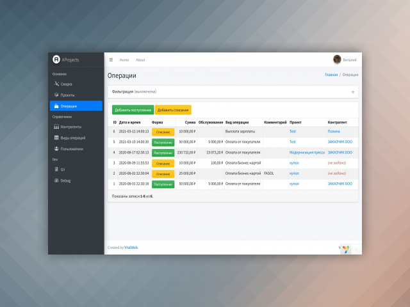Click the FASOL comment cell

point(275,173)
